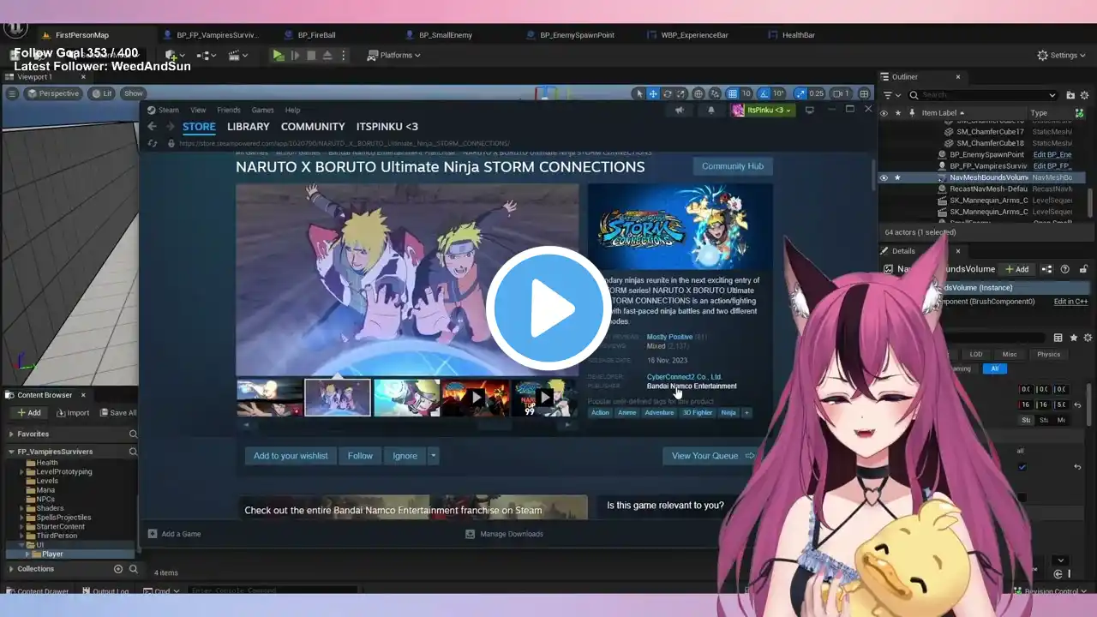Click Content Browser FP_VampiresSurvivers search icon

[x=133, y=452]
